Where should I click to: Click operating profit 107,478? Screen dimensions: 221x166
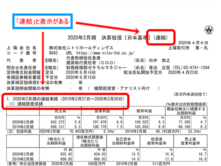99,122
